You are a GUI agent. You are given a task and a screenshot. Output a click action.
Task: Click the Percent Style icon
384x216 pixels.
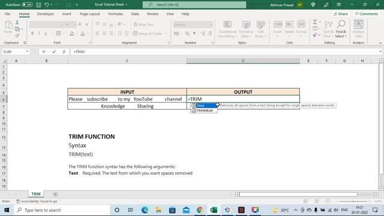(187, 34)
